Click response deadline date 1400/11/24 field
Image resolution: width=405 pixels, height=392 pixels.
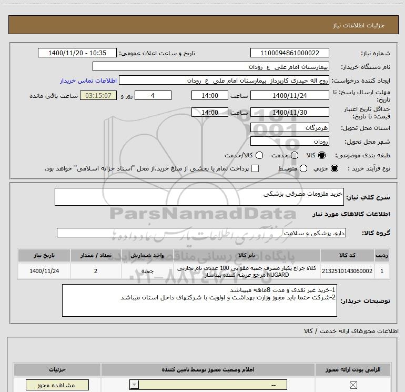(289, 95)
